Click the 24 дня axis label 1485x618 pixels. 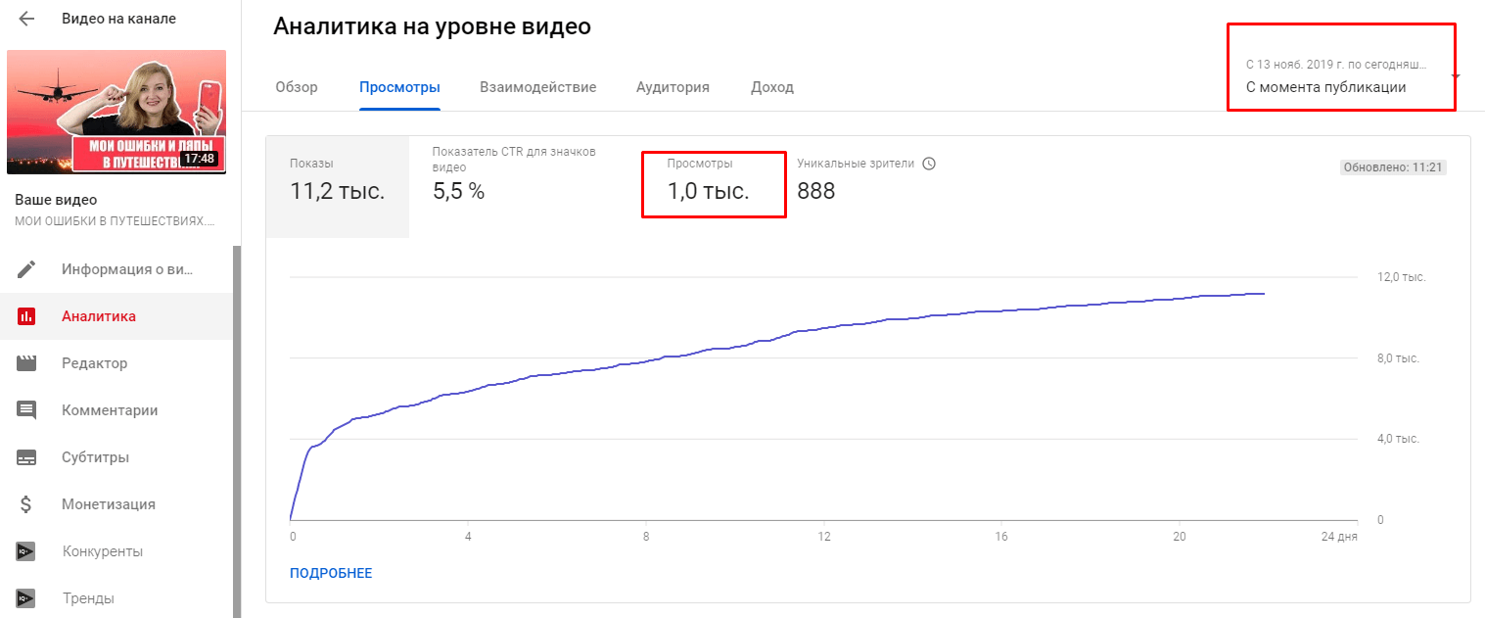[x=1340, y=537]
